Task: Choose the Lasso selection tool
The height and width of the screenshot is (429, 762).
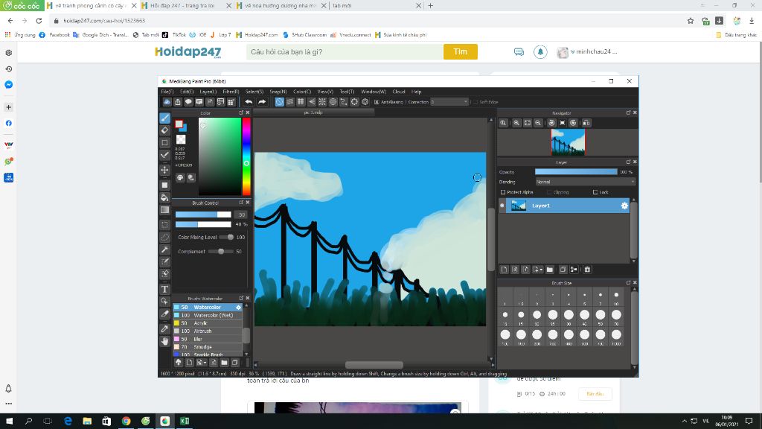Action: point(164,238)
